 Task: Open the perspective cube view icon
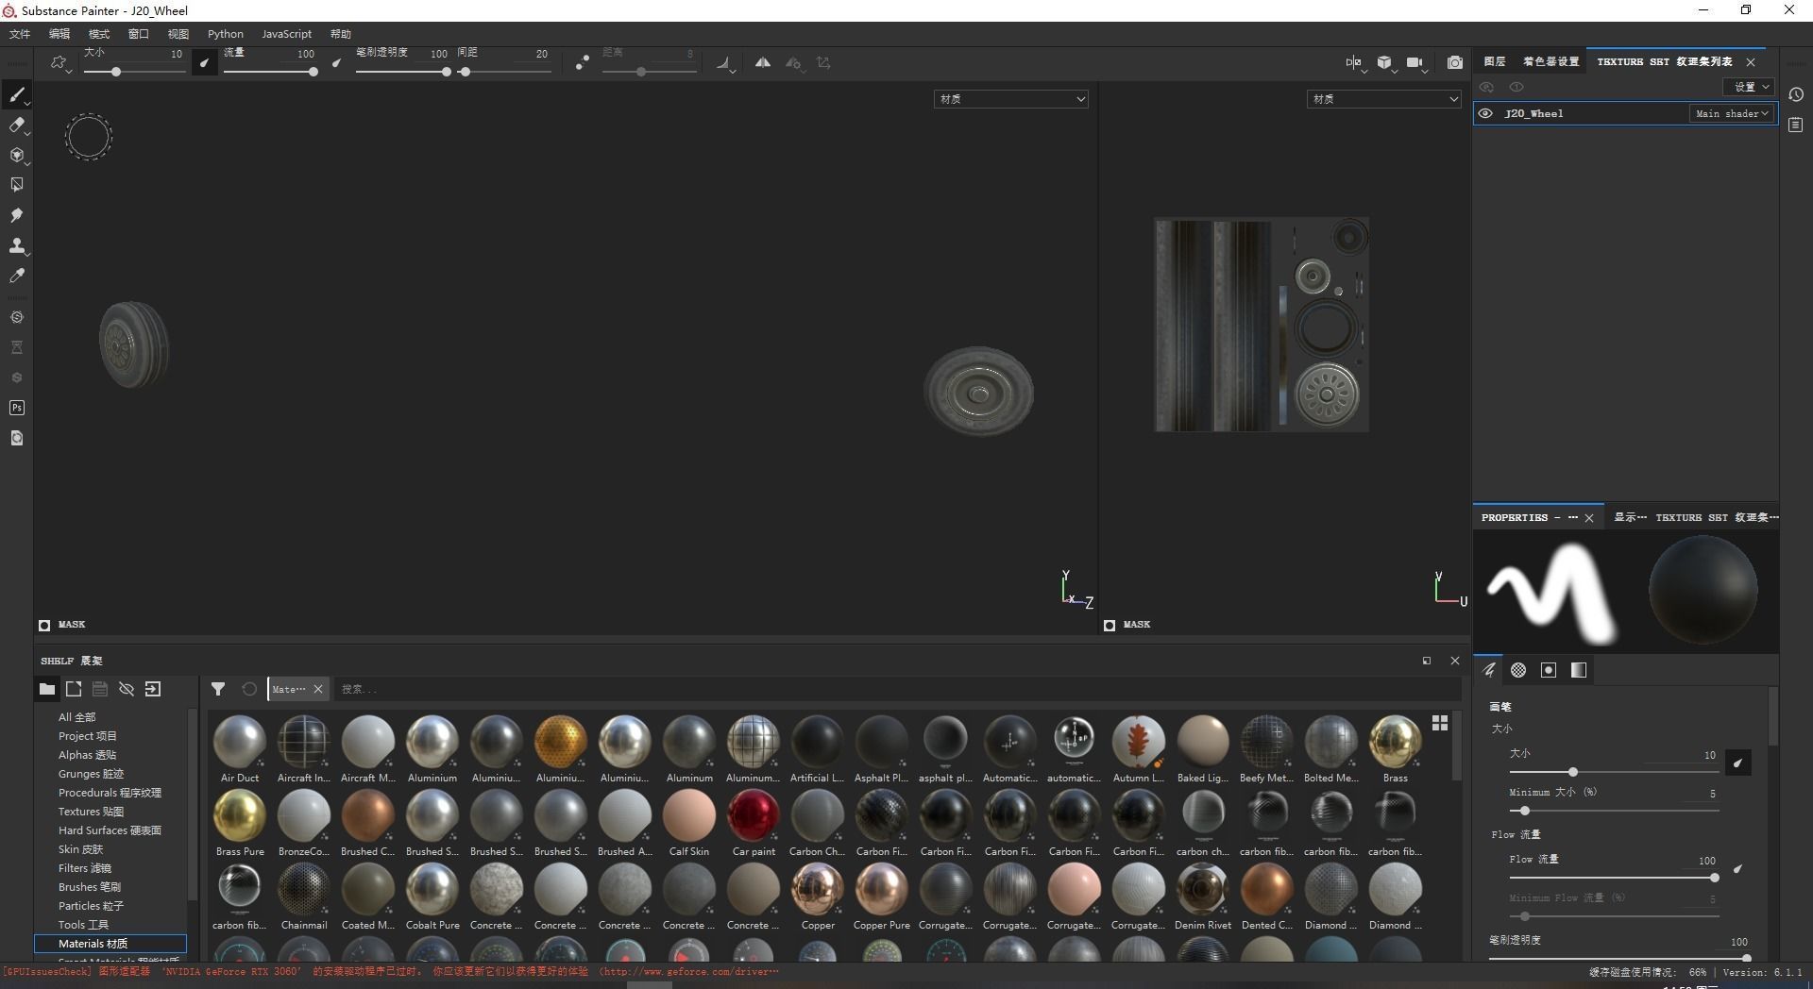pos(1384,62)
